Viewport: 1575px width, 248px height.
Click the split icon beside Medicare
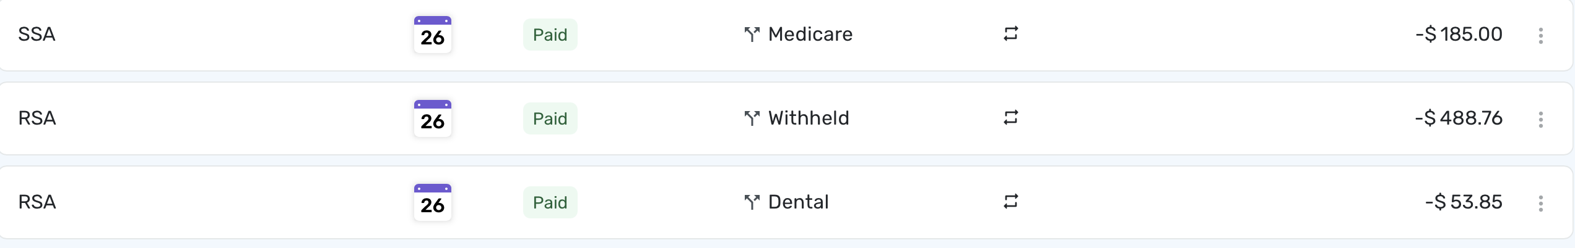tap(752, 35)
